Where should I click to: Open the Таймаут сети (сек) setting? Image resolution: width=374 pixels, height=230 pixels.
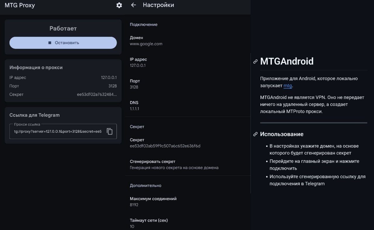coord(188,223)
